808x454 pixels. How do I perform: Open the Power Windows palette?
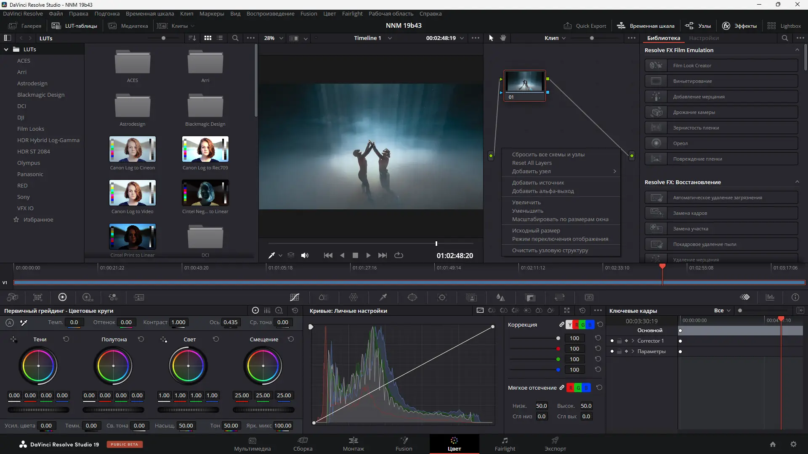413,297
